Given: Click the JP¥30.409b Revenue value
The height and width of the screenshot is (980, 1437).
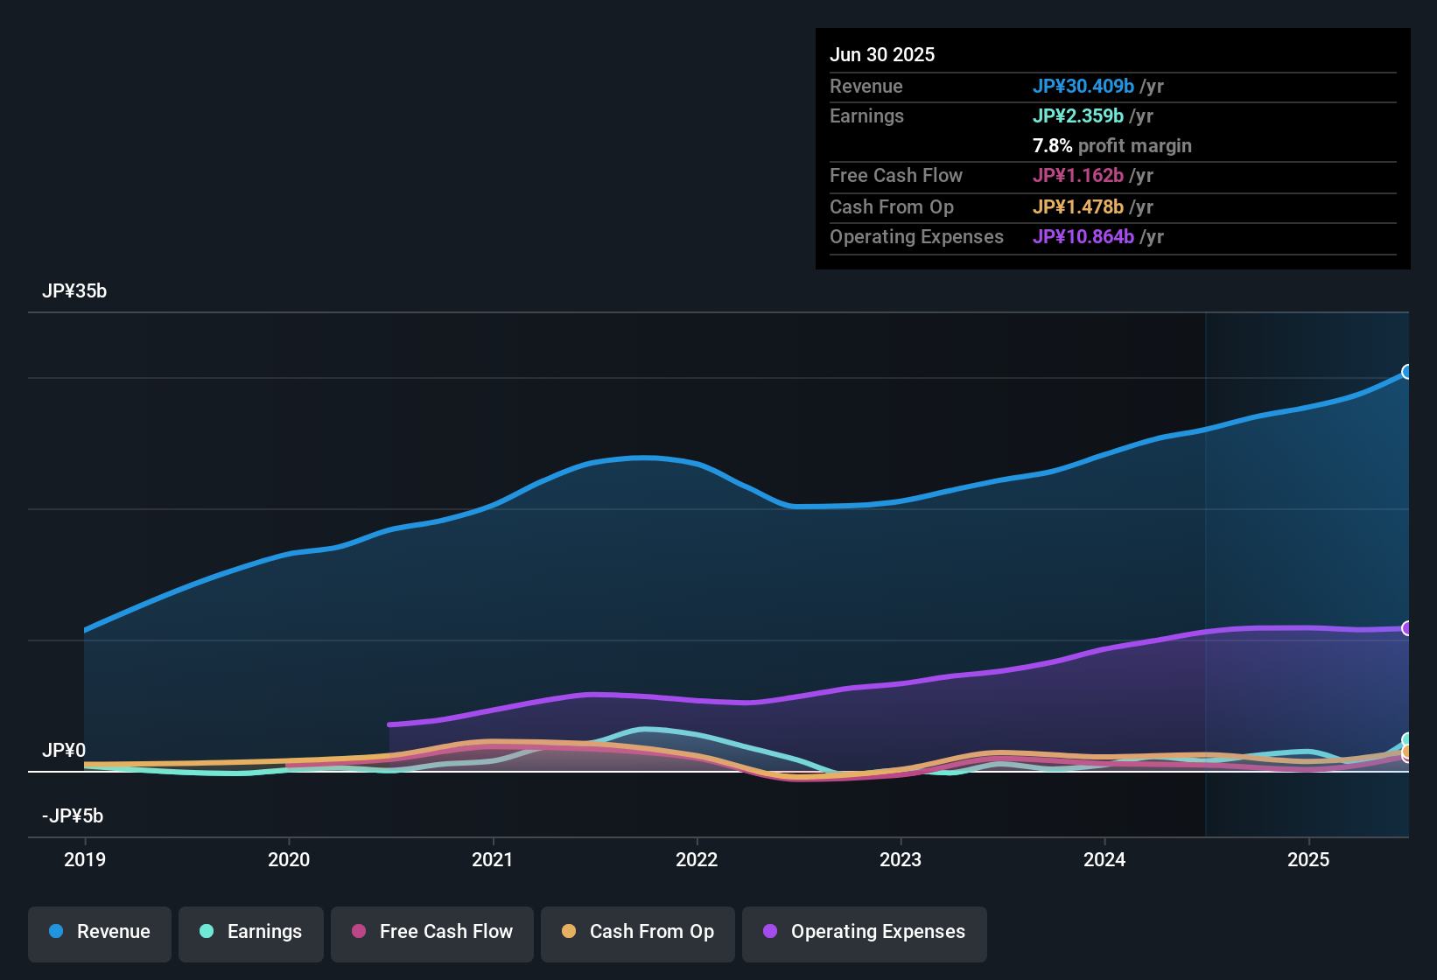Looking at the screenshot, I should coord(1084,87).
